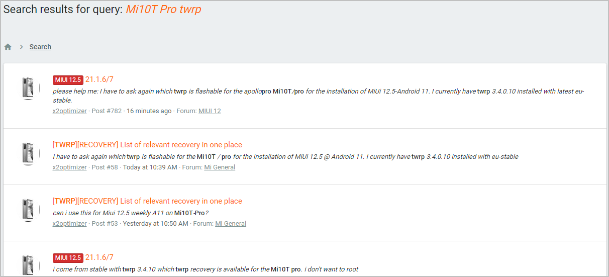
Task: Open x2optimizer profile on post #58
Action: click(x=69, y=167)
